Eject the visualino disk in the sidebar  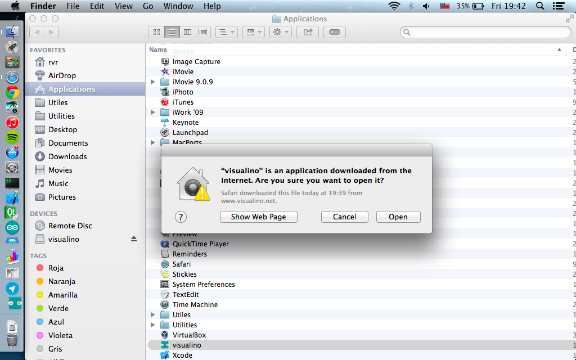[134, 239]
